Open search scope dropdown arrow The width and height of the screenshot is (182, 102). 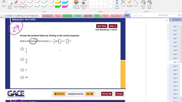[181, 15]
